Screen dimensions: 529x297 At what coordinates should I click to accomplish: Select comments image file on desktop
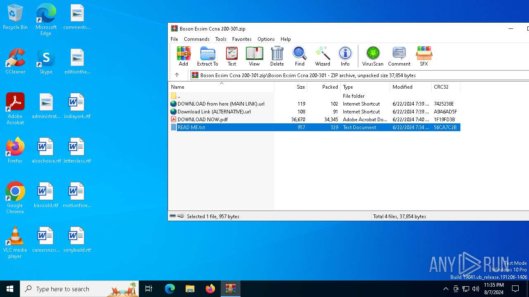[x=77, y=17]
